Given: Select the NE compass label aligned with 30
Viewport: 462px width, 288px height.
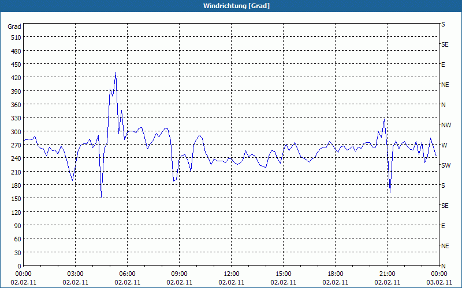Looking at the screenshot, I should 445,246.
